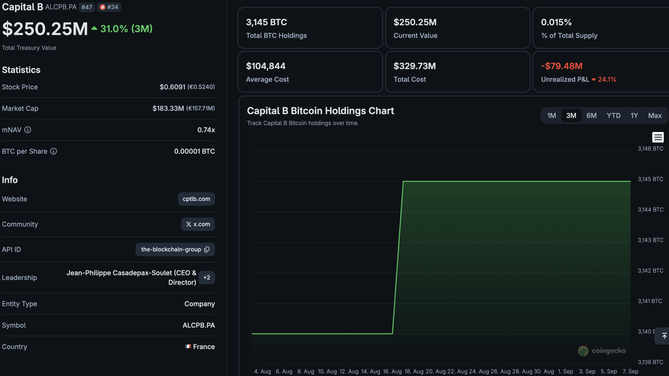Click the #47 rank badge

pyautogui.click(x=87, y=7)
